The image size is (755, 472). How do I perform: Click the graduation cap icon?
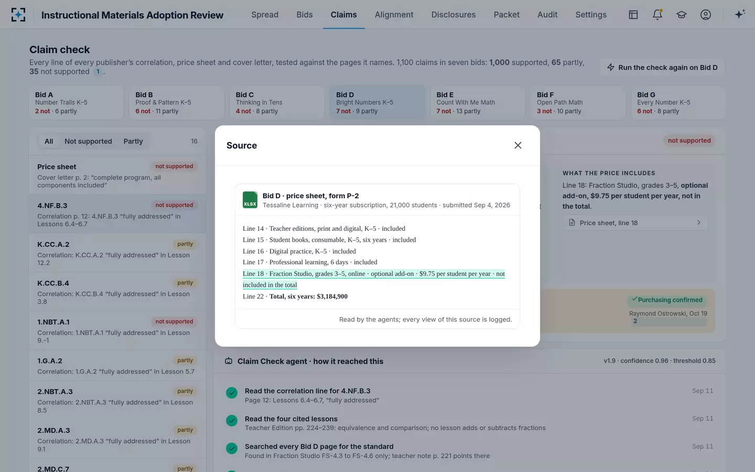[682, 15]
